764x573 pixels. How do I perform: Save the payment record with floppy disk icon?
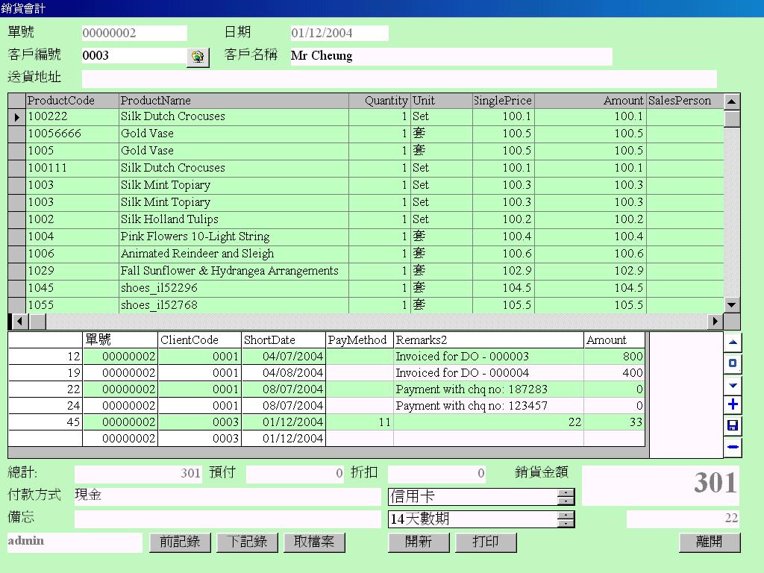coord(733,426)
